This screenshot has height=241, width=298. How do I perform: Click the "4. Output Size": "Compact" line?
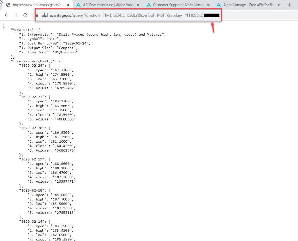(48, 48)
